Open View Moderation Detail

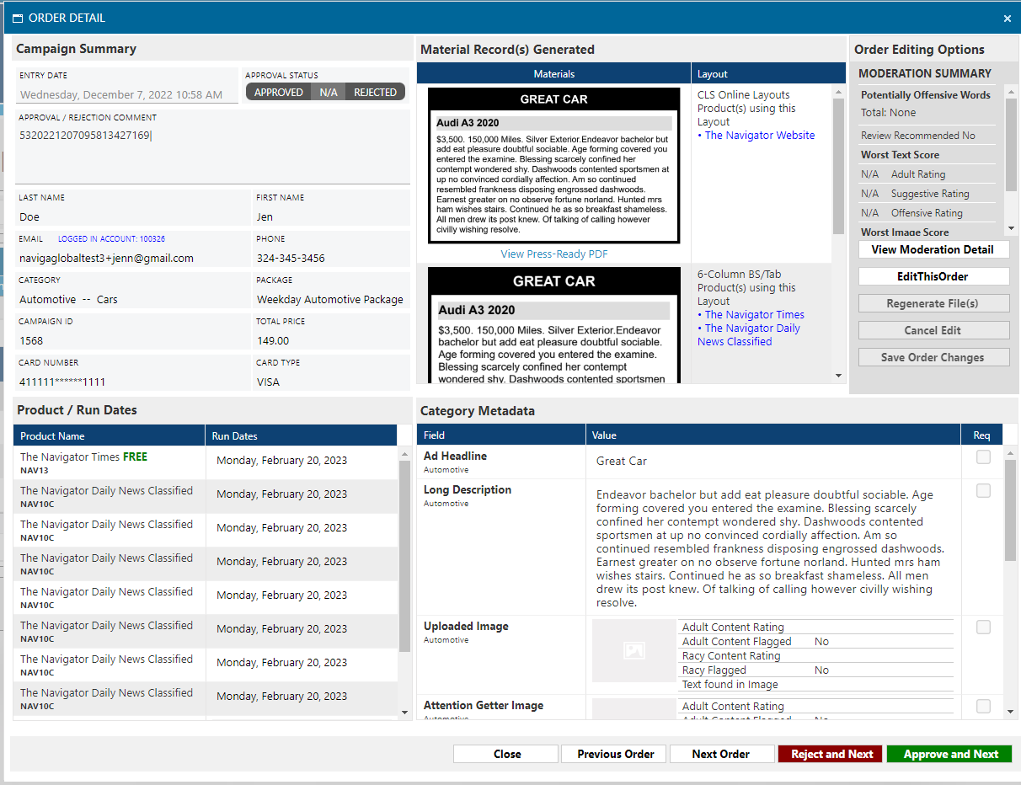[x=933, y=249]
